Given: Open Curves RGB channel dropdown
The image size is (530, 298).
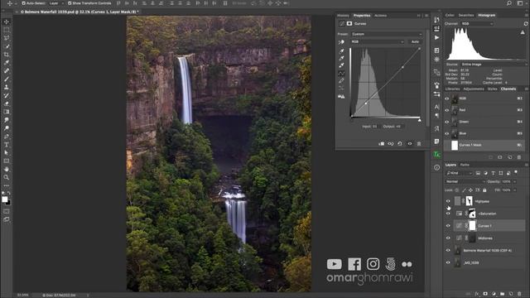Looking at the screenshot, I should point(378,41).
